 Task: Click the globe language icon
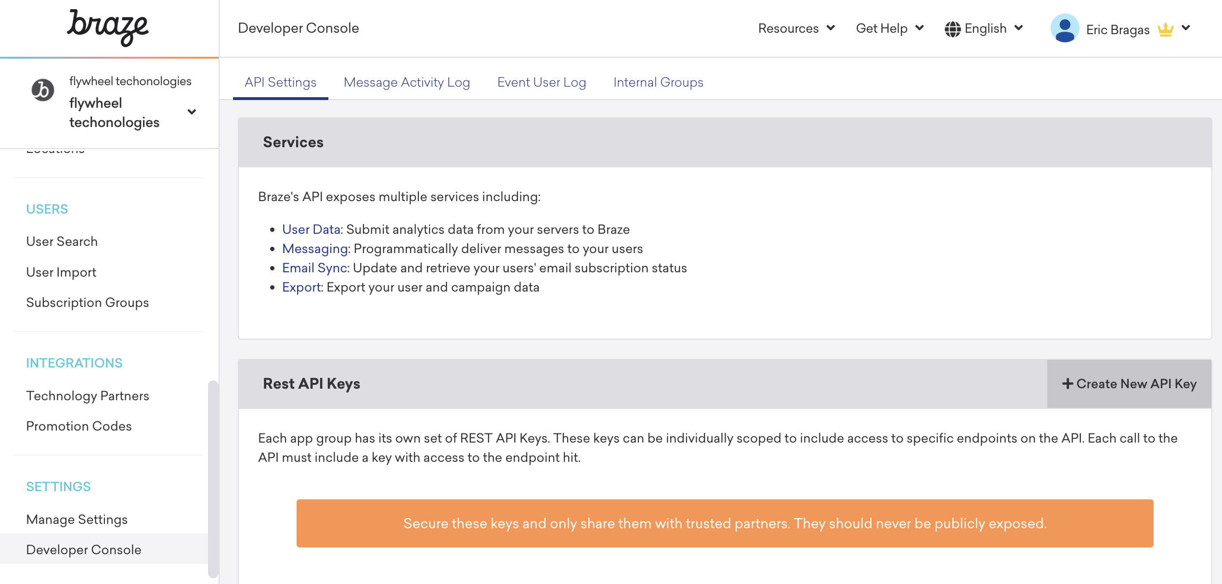952,29
